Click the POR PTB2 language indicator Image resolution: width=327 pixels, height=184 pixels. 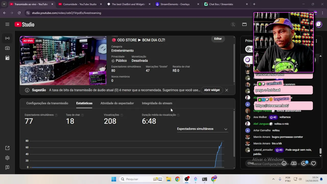(288, 179)
